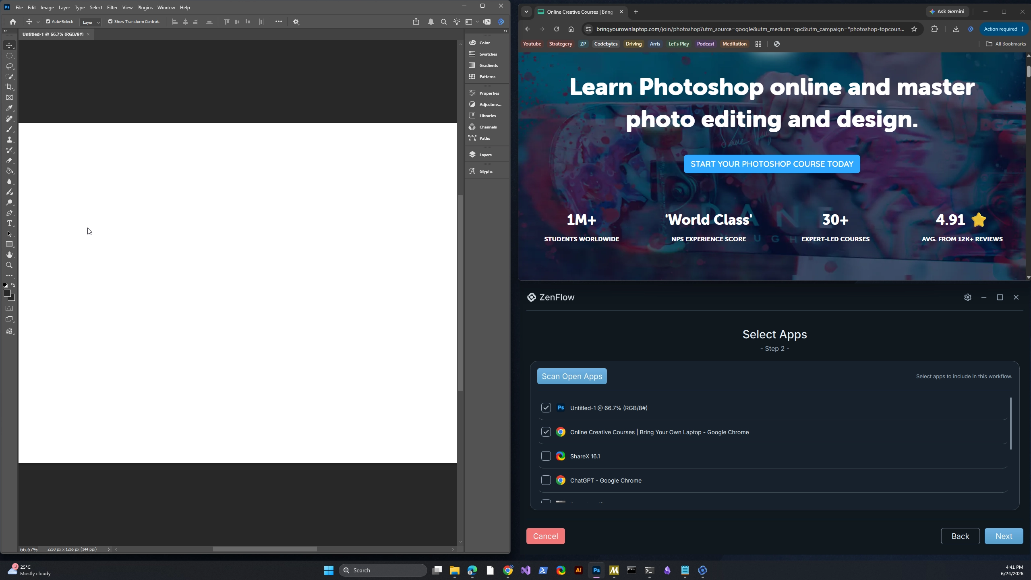Viewport: 1031px width, 580px height.
Task: Open the Auto-Select Layer dropdown
Action: click(x=90, y=22)
